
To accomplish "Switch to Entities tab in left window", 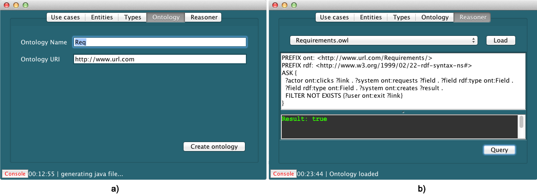I will click(102, 17).
